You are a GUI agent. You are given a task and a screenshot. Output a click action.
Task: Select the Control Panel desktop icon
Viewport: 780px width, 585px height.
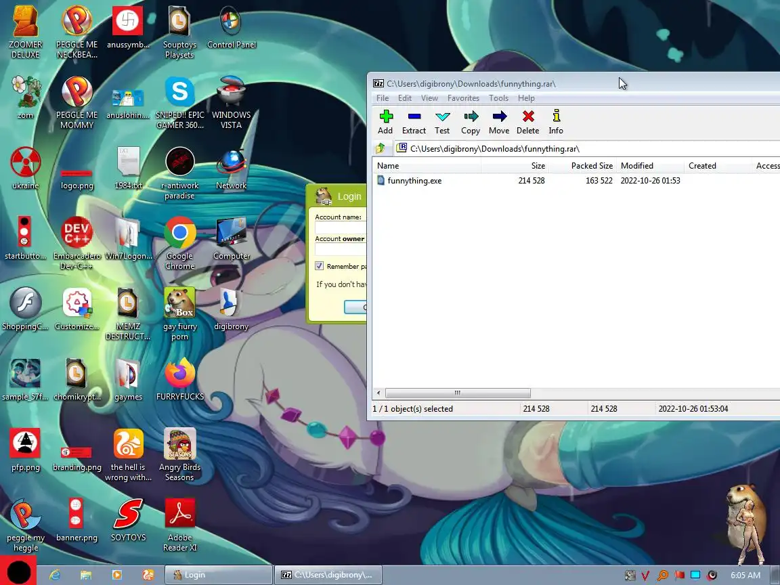[232, 27]
